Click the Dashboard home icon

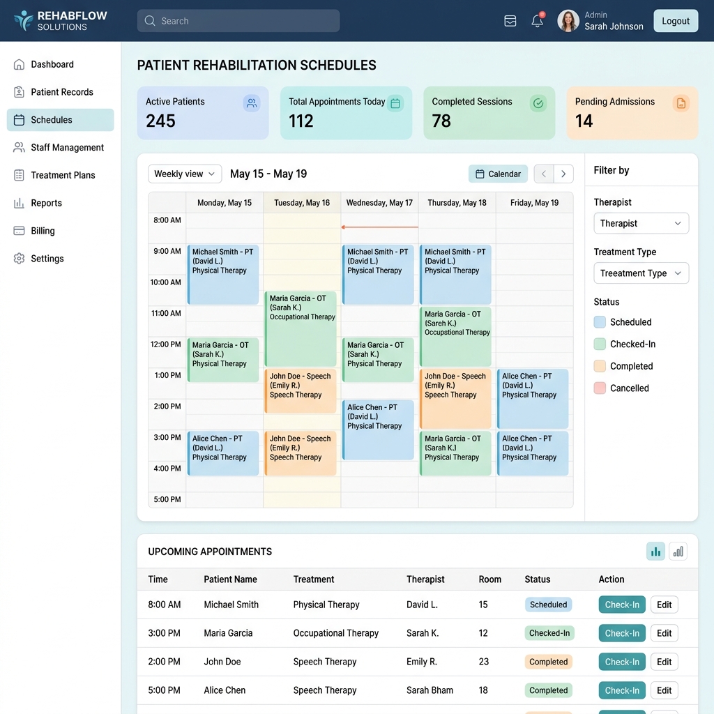[x=19, y=64]
